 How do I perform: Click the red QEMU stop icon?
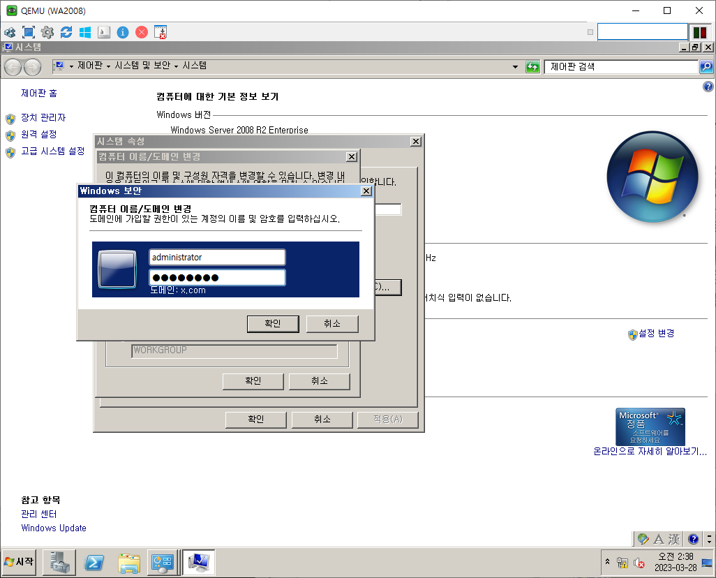coord(142,32)
